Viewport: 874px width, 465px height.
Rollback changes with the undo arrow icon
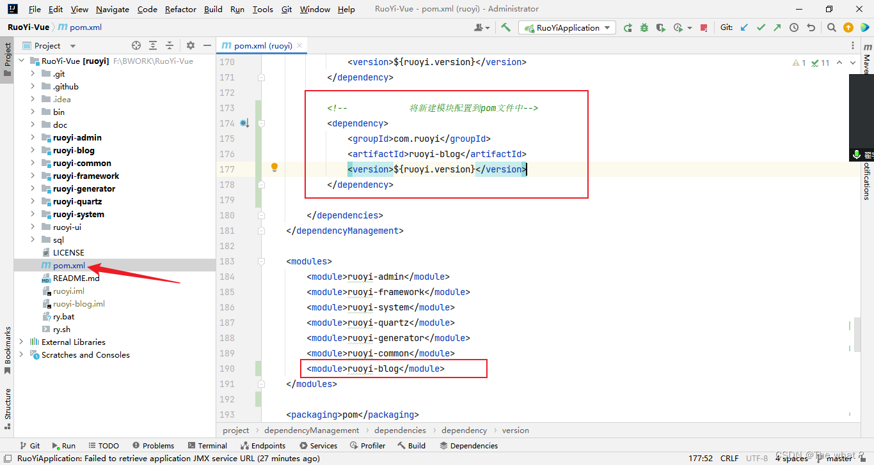pyautogui.click(x=811, y=27)
